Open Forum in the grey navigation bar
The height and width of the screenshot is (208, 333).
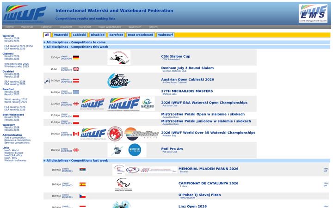point(153,27)
